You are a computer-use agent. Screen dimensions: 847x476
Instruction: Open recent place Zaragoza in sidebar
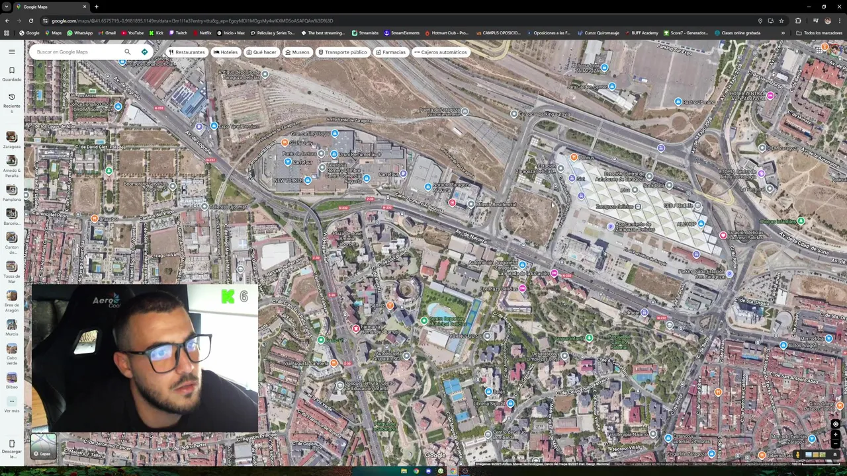(x=11, y=139)
